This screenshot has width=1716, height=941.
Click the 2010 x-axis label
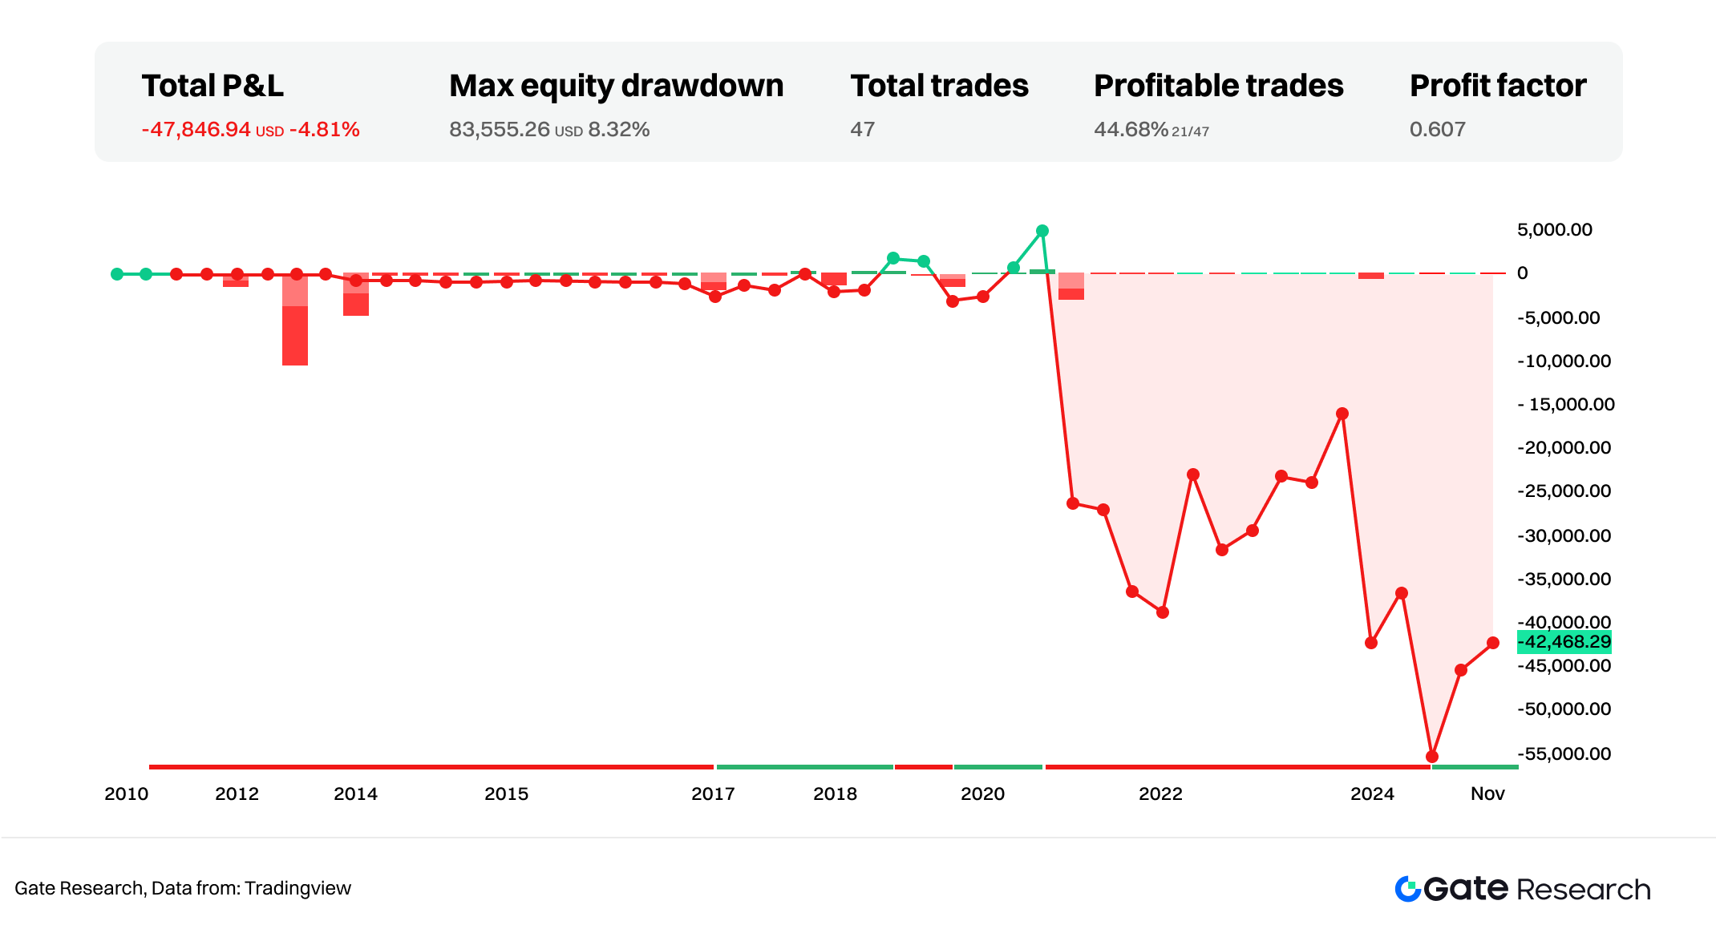(127, 794)
